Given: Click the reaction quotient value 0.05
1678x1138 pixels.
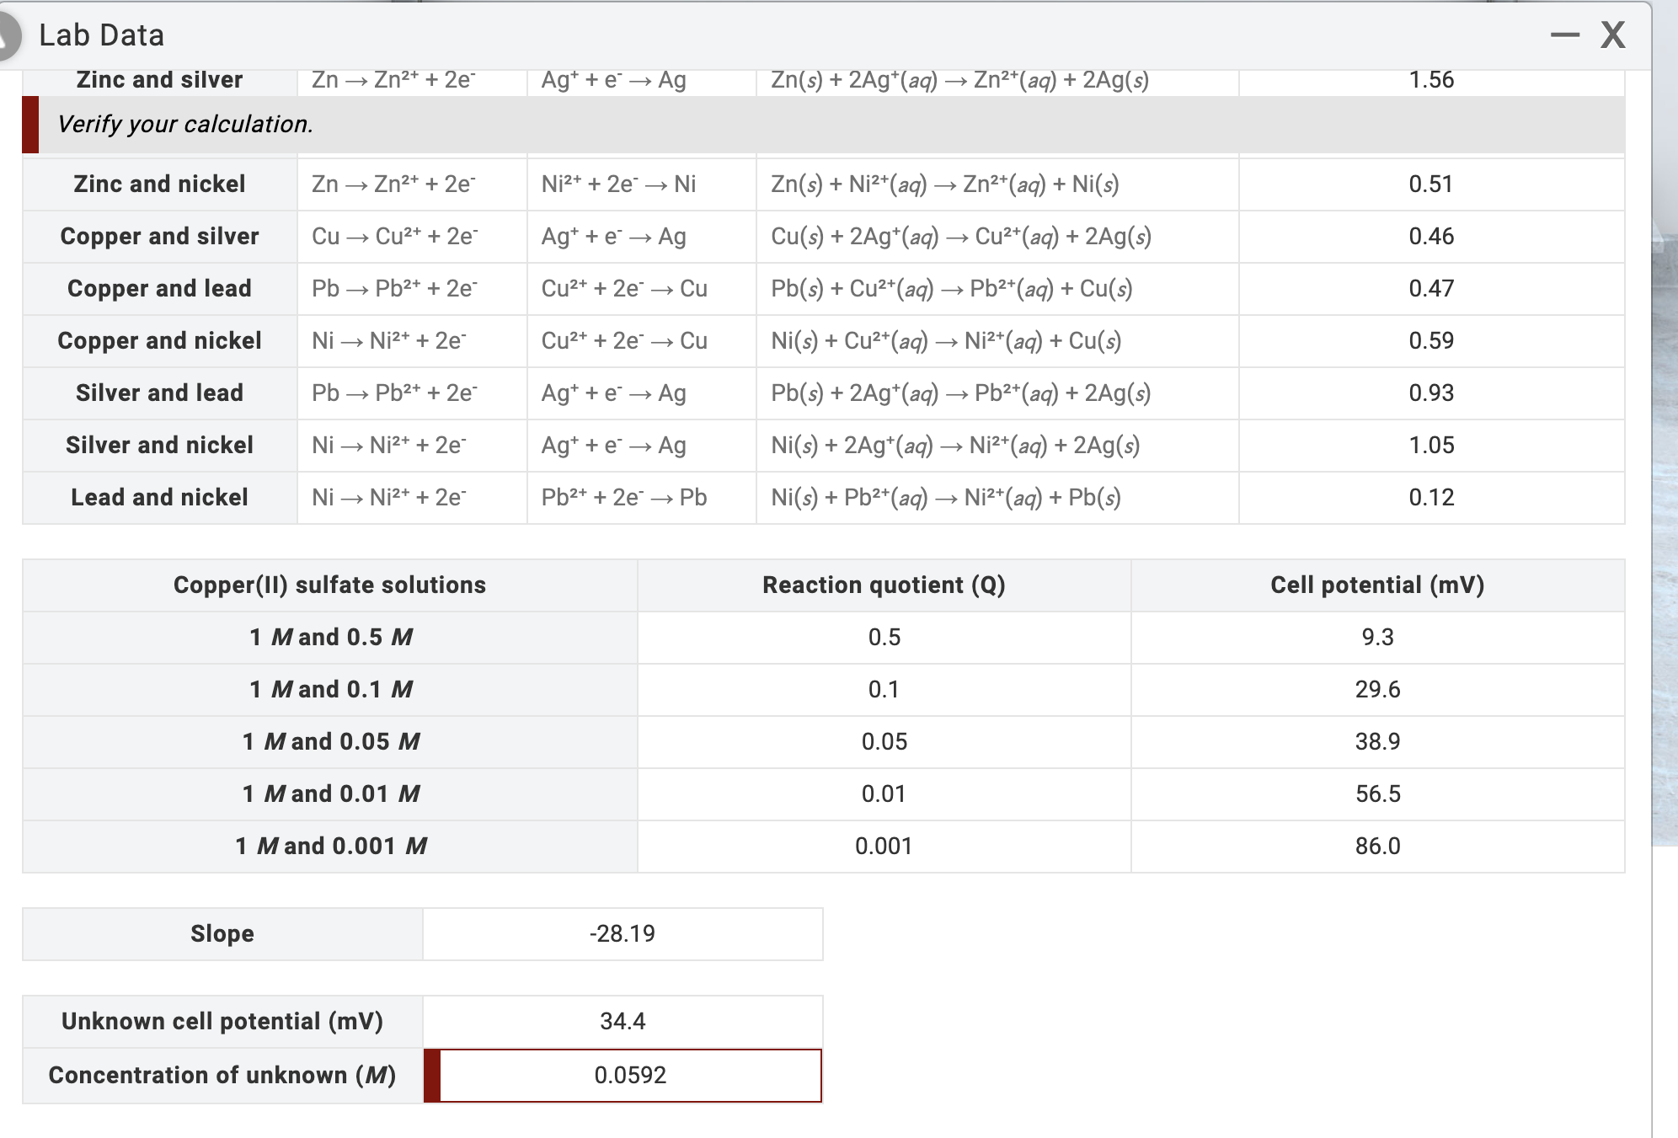Looking at the screenshot, I should coord(884,742).
